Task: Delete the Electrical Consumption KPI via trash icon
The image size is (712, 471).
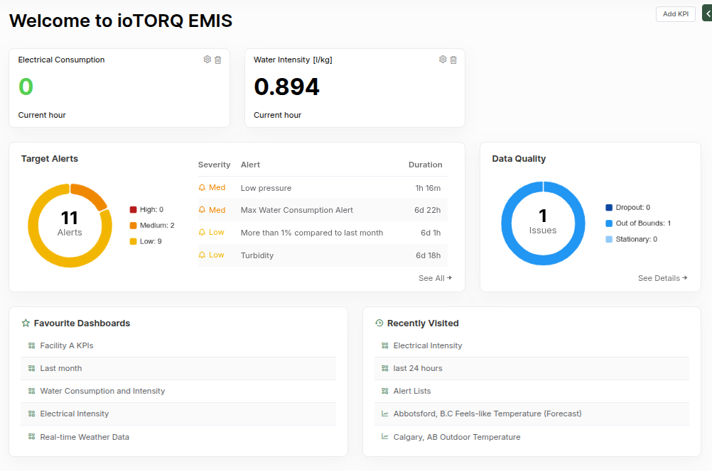Action: (x=218, y=60)
